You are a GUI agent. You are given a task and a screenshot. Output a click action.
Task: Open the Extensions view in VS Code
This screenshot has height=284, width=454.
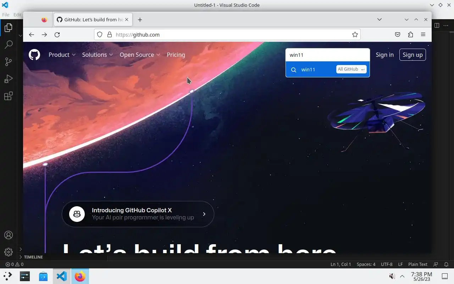pyautogui.click(x=9, y=96)
